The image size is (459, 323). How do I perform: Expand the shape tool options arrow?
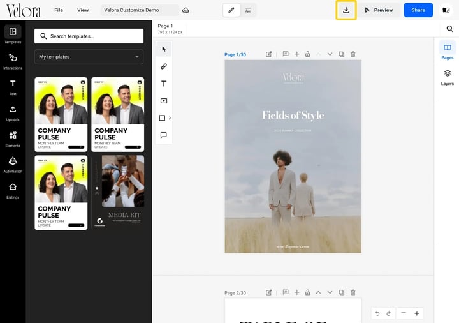tap(170, 118)
